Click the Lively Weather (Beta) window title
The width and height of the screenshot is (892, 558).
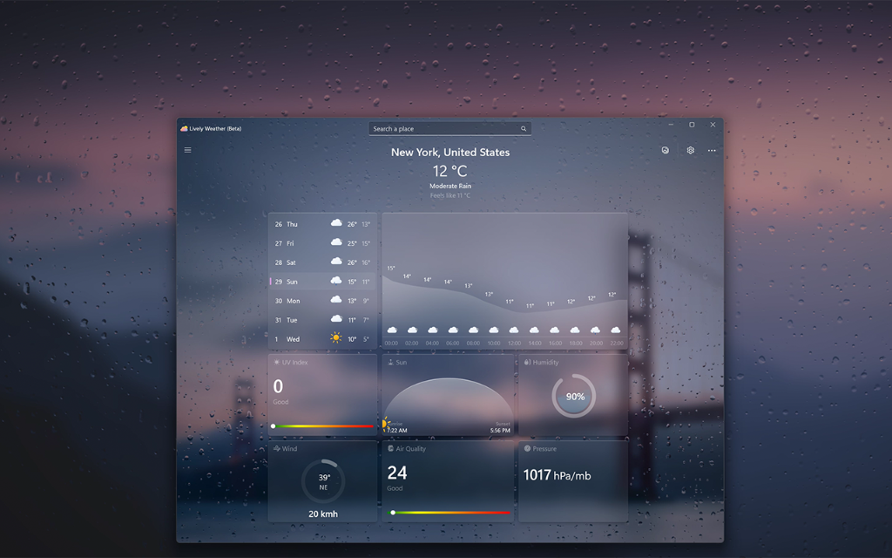click(215, 129)
